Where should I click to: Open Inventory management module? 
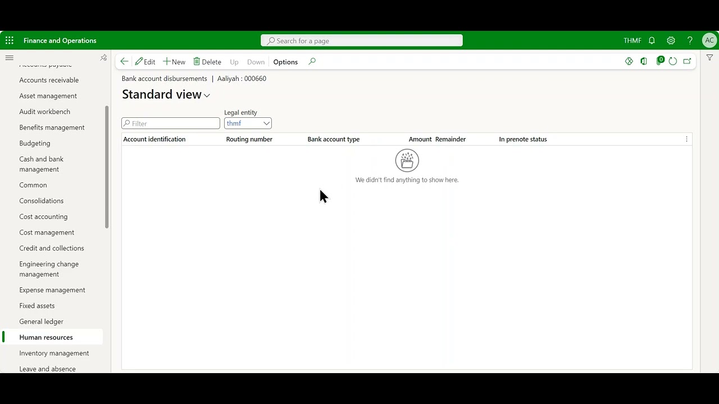pyautogui.click(x=54, y=353)
